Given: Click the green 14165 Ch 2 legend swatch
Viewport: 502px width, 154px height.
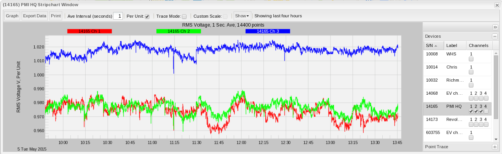Looking at the screenshot, I should click(x=178, y=31).
